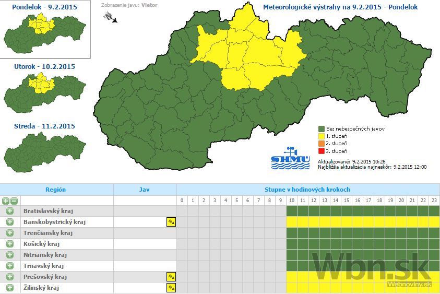Select Streda 11.2.2015 map thumbnail
Viewport: 440px width, 294px height.
click(44, 152)
